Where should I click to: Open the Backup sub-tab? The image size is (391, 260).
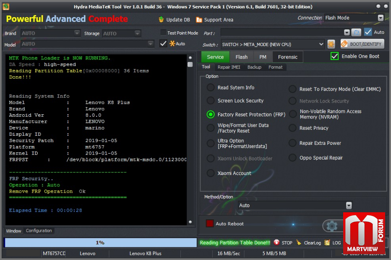coord(254,67)
